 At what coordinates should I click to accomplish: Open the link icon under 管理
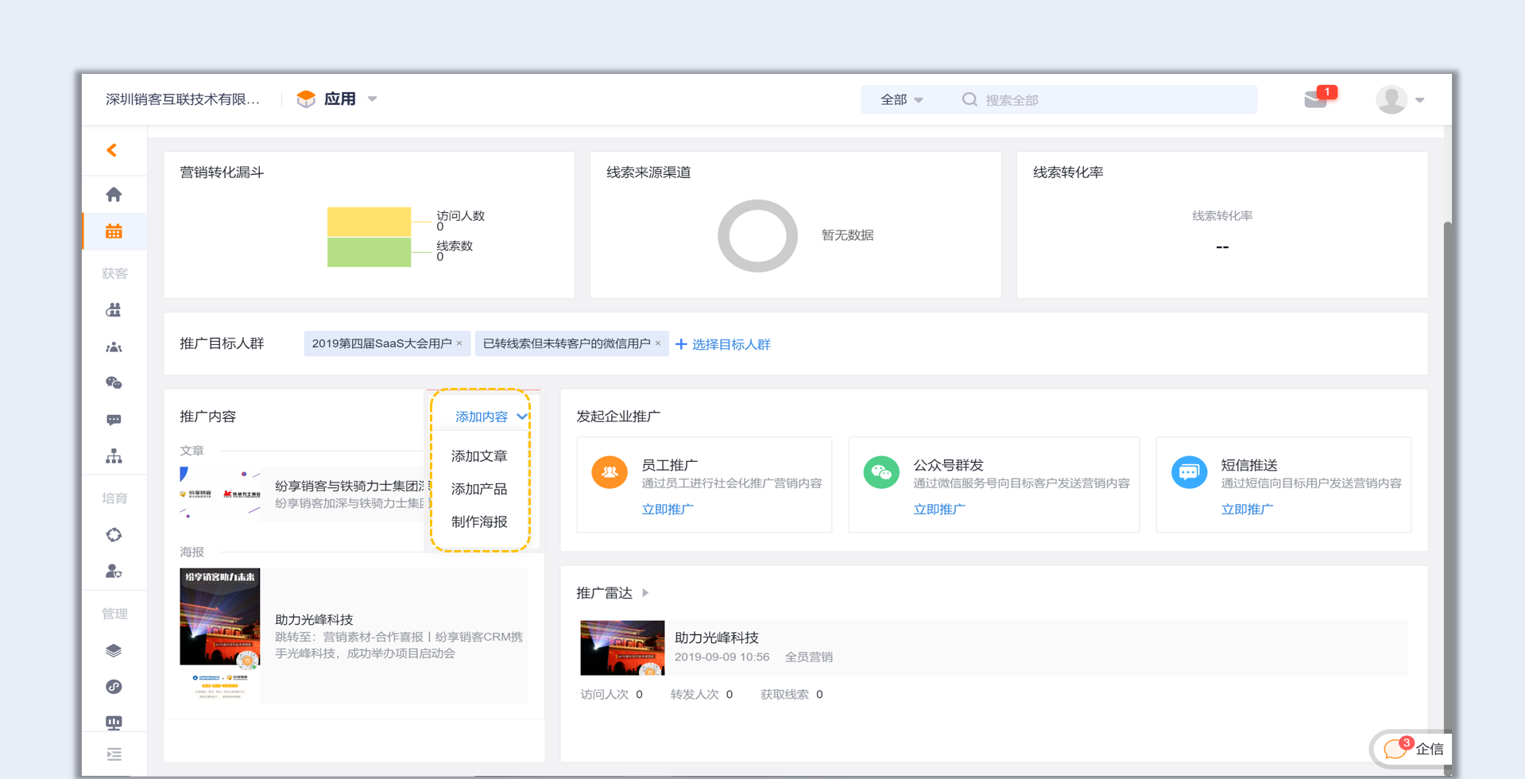point(114,687)
